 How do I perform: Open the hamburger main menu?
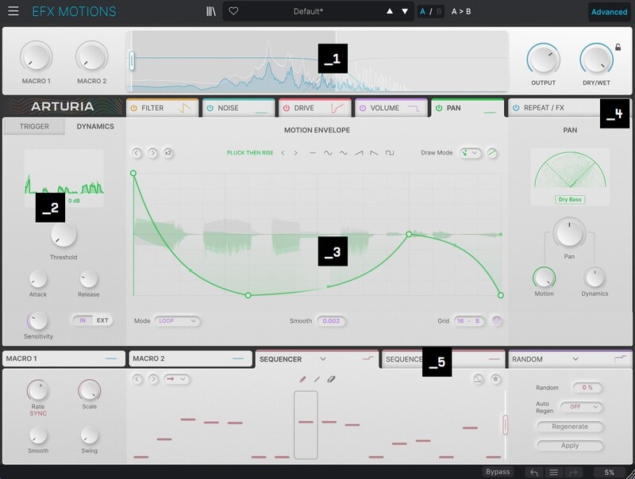(x=13, y=11)
